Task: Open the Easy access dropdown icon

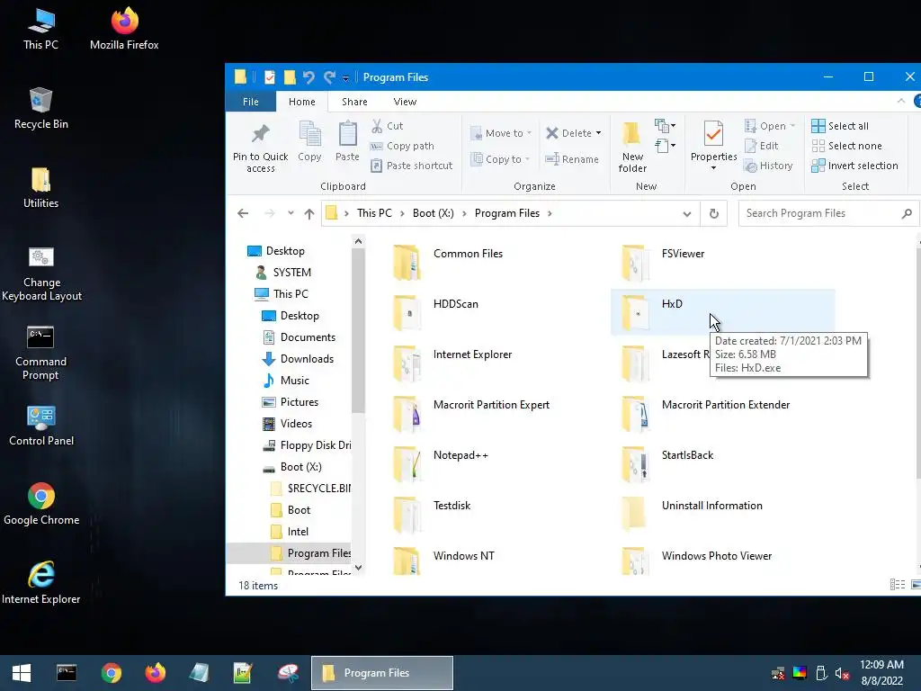Action: 665,145
